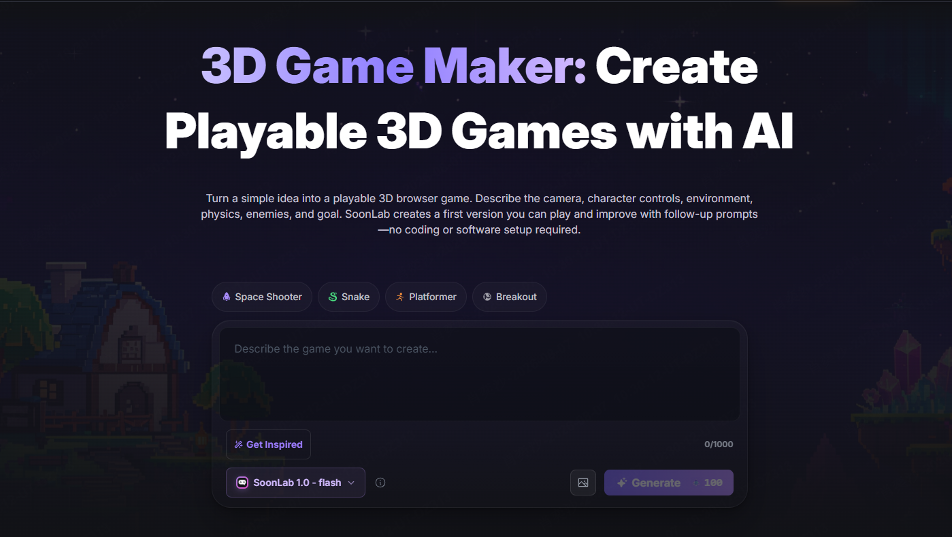The height and width of the screenshot is (537, 952).
Task: Pick the Platformer preset chip
Action: pyautogui.click(x=426, y=297)
